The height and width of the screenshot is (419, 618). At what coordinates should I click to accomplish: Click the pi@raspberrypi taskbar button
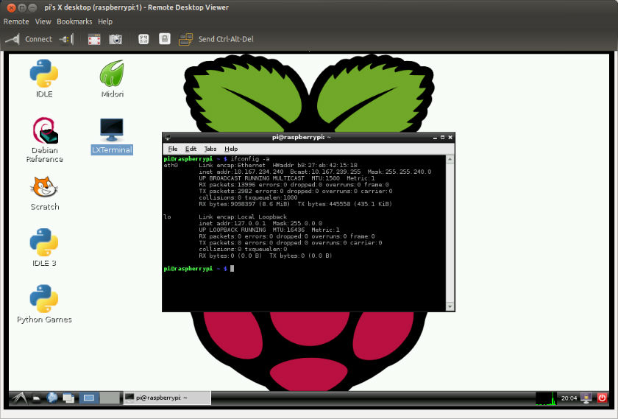point(167,398)
